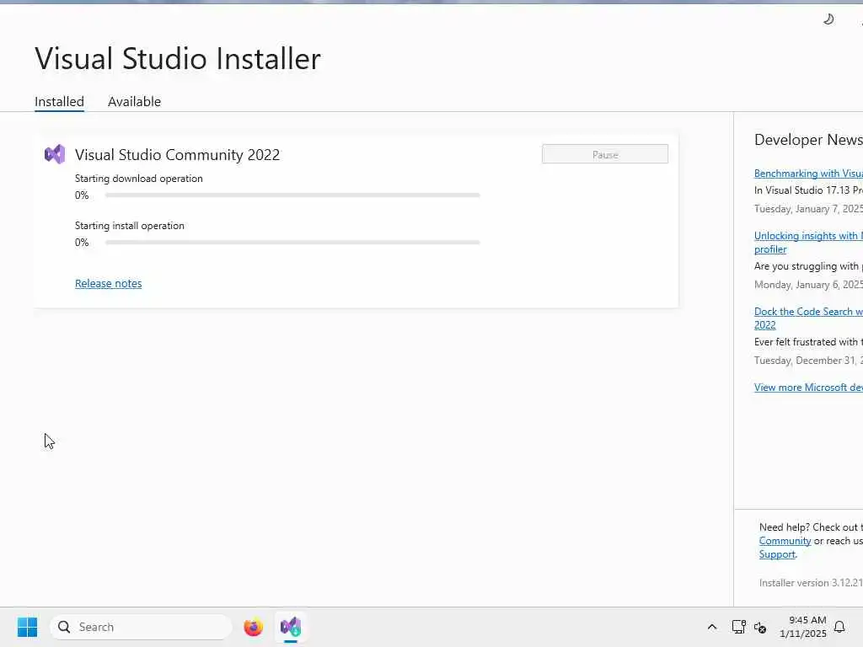Open Unlocking insights profiler news link
Viewport: 863px width, 647px height.
click(x=808, y=242)
